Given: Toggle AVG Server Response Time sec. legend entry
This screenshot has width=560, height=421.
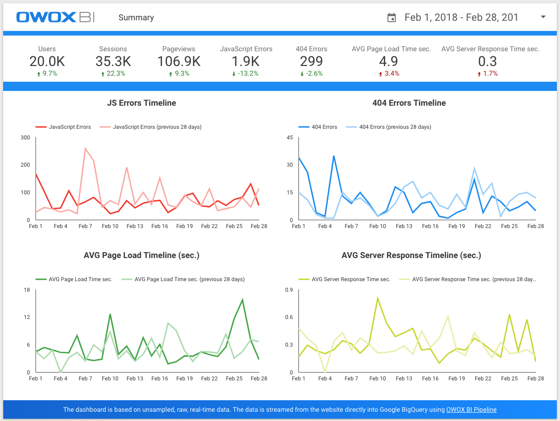Looking at the screenshot, I should click(345, 279).
